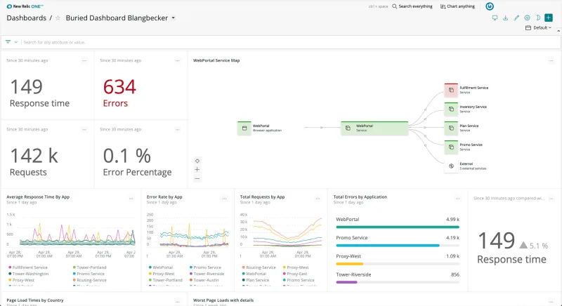This screenshot has width=562, height=306.
Task: Open the Default time picker dropdown
Action: 538,28
